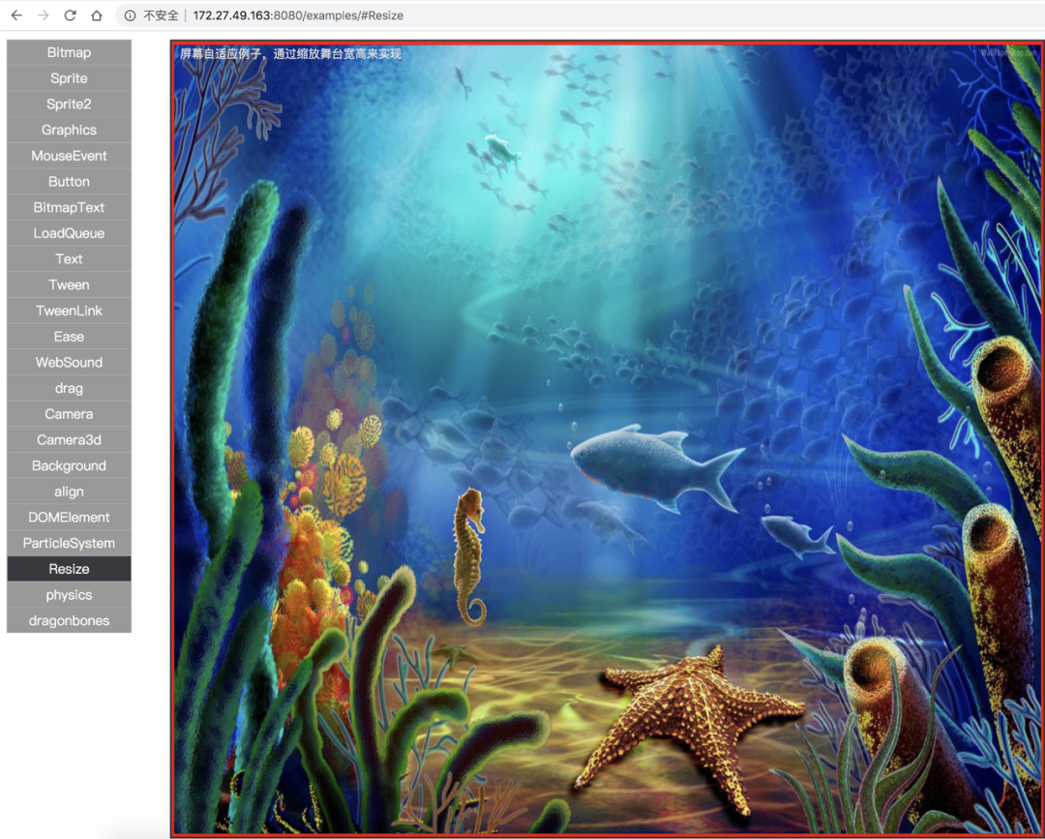Switch to the Camera example
This screenshot has width=1045, height=839.
(69, 414)
